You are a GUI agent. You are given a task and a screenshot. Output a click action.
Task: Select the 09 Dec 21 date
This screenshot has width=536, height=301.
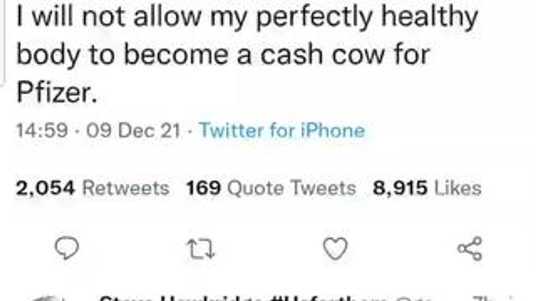click(x=134, y=130)
